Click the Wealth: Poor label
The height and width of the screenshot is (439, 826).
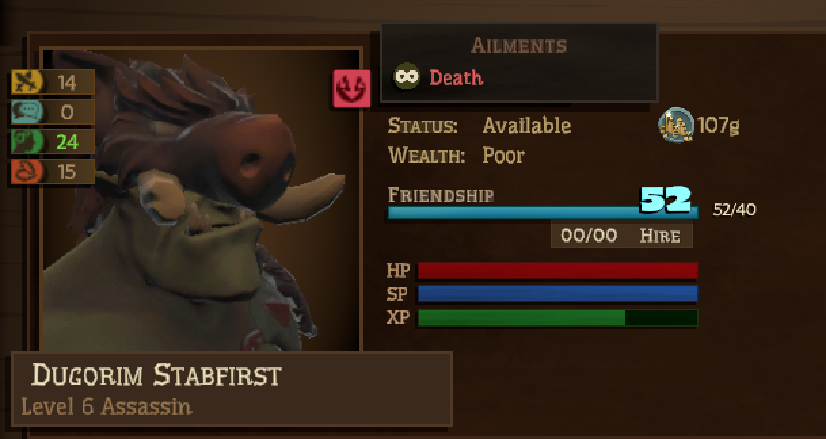point(456,155)
